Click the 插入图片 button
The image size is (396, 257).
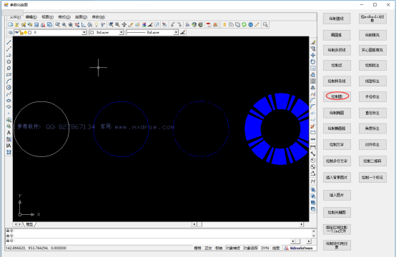click(337, 195)
